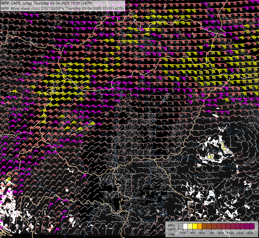Click the 700 legend label
The image size is (259, 238).
pos(211,233)
